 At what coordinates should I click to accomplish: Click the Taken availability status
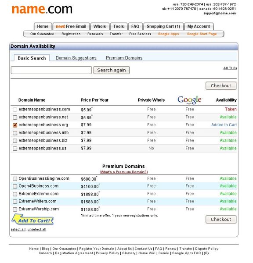[x=231, y=109]
